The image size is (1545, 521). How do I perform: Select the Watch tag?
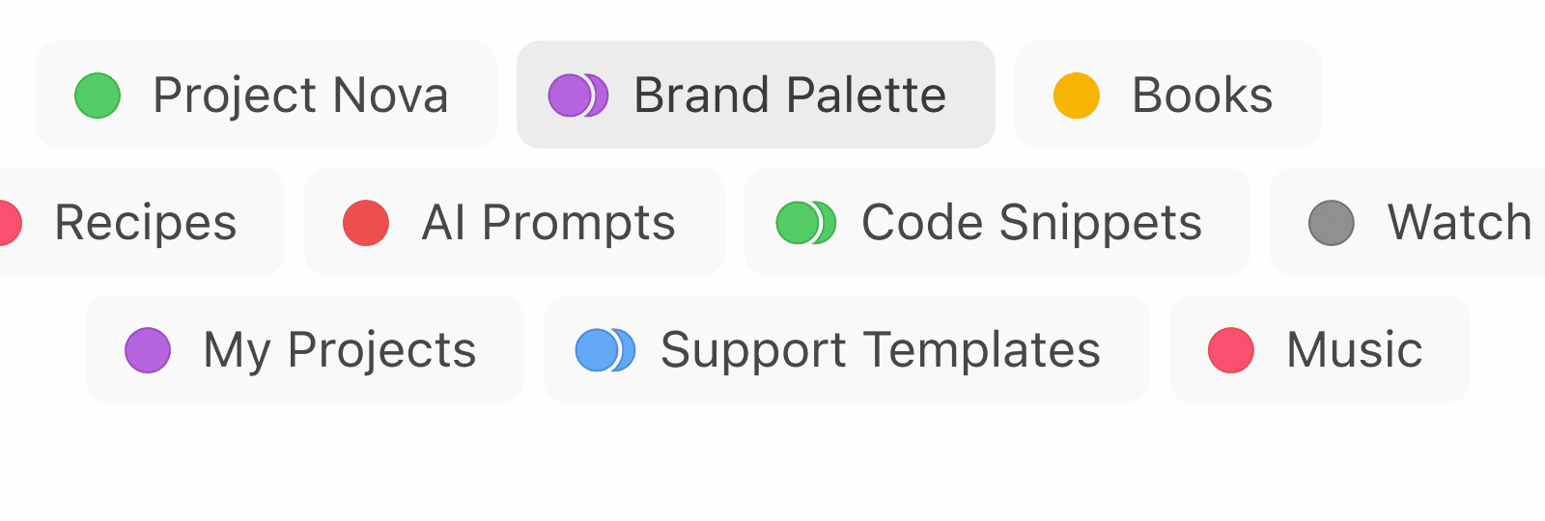click(1408, 222)
